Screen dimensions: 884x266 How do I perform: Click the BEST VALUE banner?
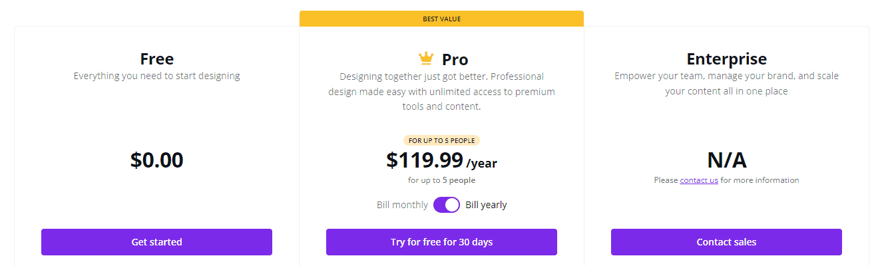click(441, 19)
